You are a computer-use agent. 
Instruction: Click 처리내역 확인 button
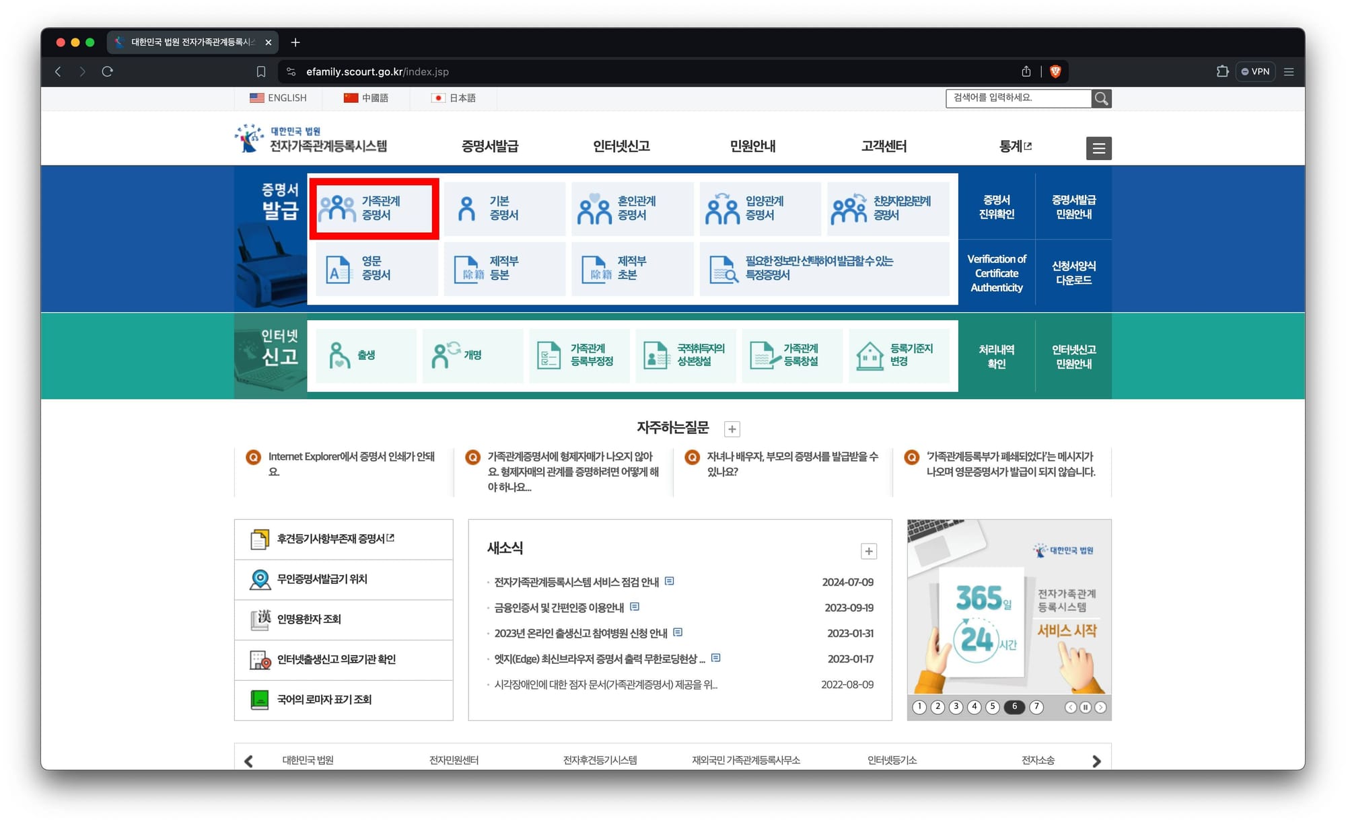997,357
